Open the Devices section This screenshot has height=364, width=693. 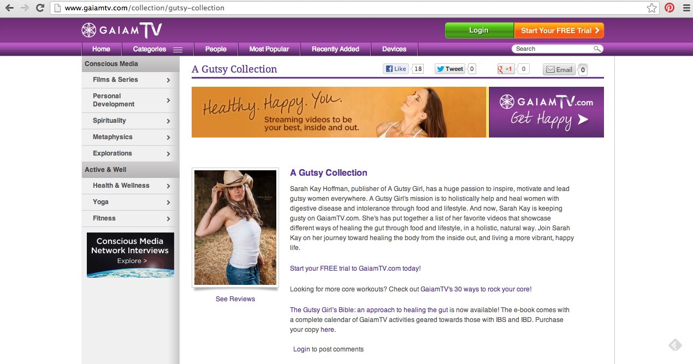394,49
